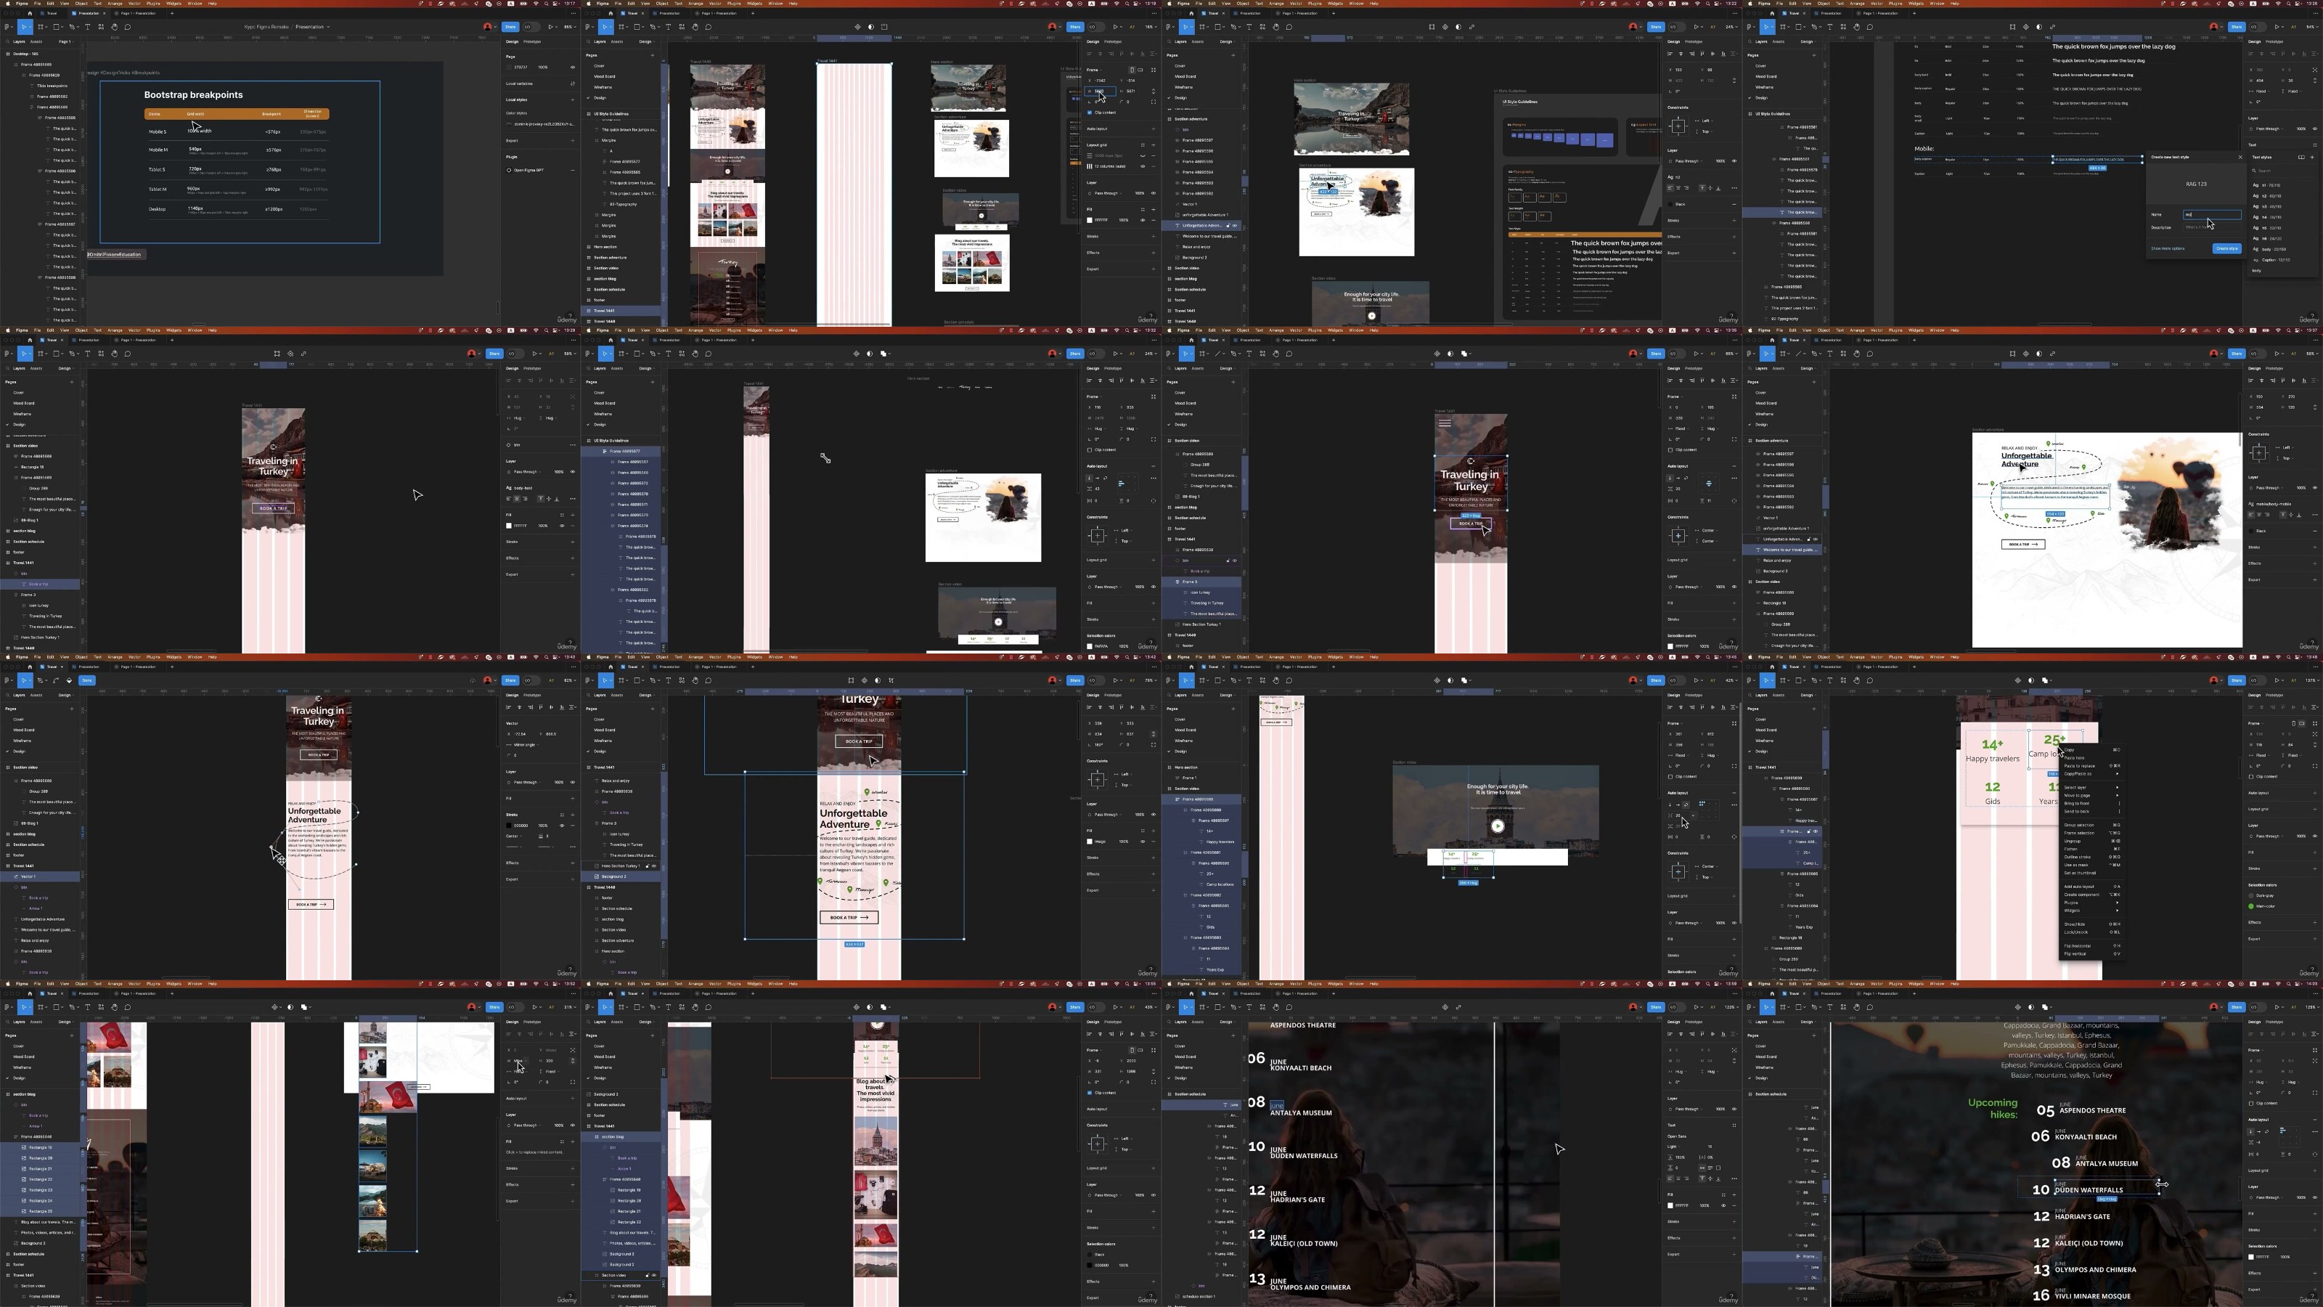The height and width of the screenshot is (1307, 2323).
Task: Click the 373737 page color swatch
Action: click(x=510, y=68)
